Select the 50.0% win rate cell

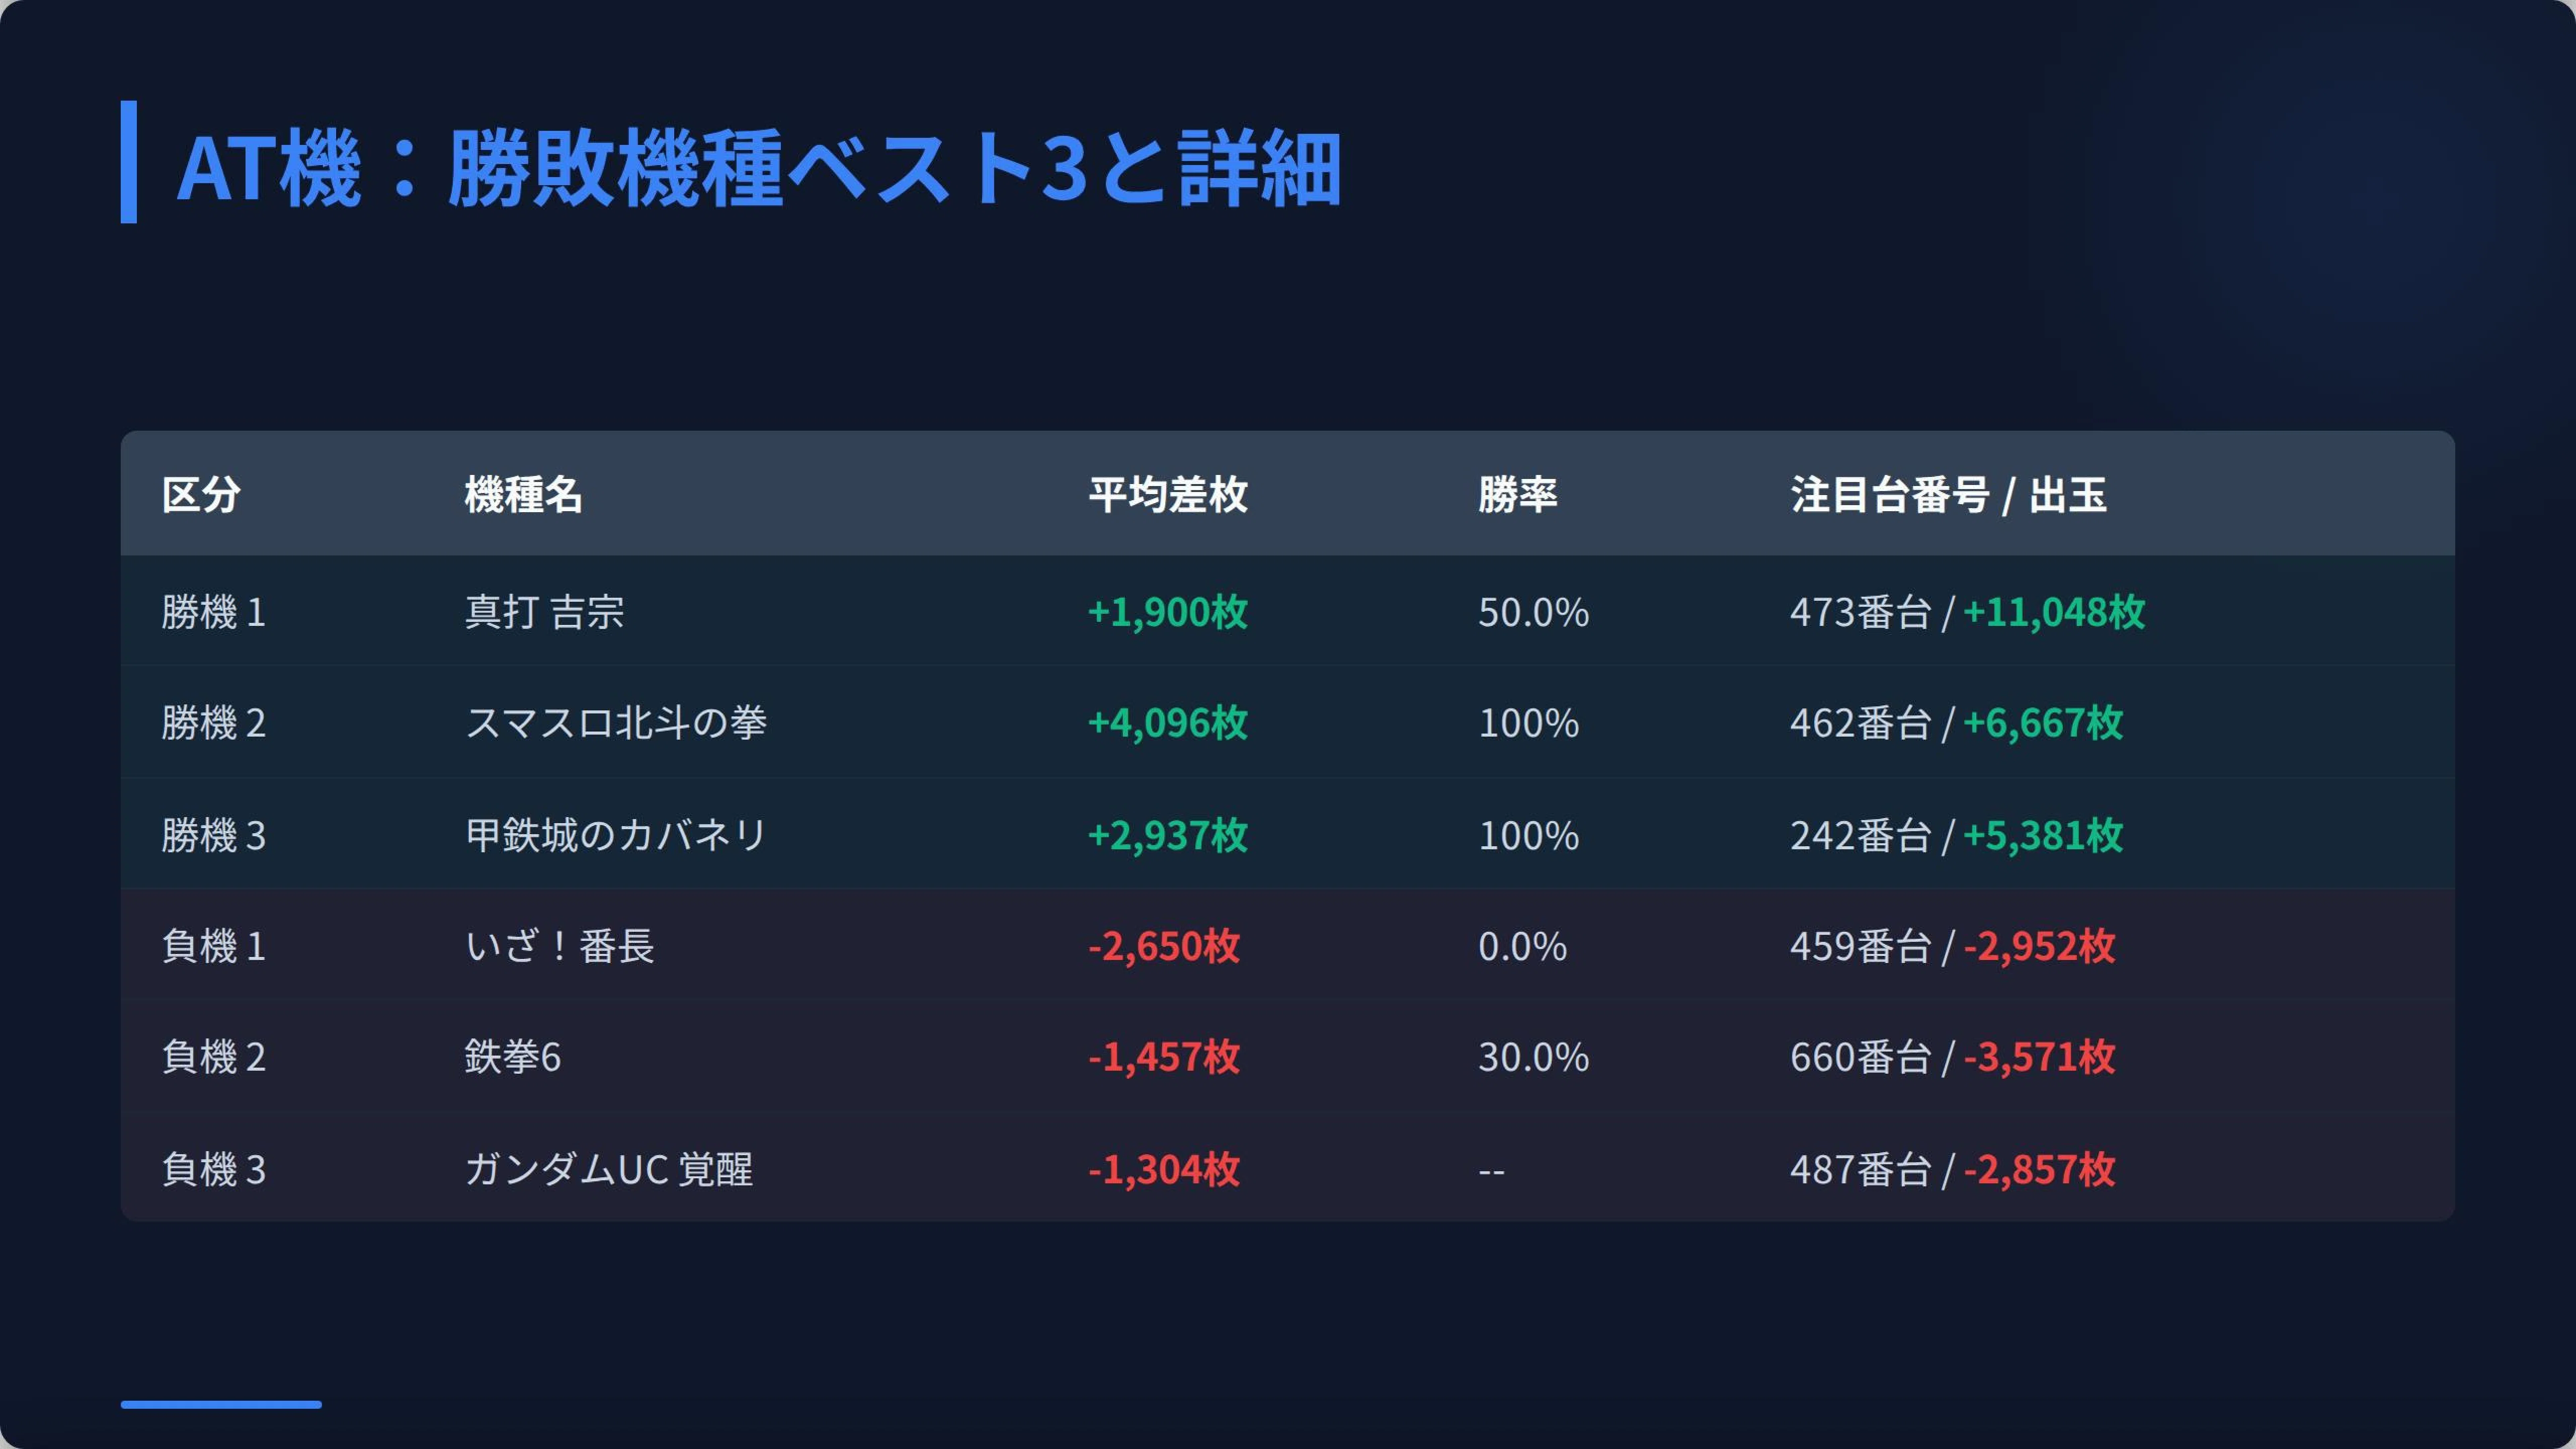click(x=1534, y=612)
